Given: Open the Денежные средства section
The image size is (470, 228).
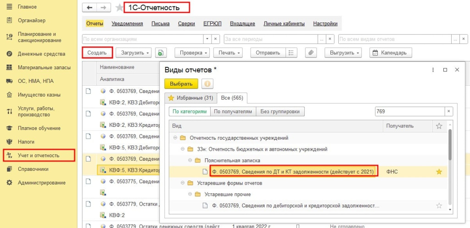Looking at the screenshot, I should (x=41, y=54).
